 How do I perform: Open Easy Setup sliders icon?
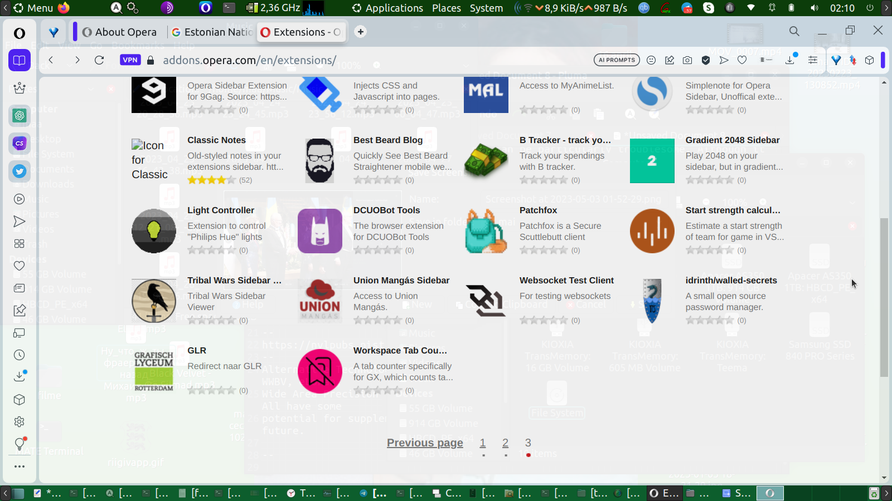pyautogui.click(x=813, y=60)
